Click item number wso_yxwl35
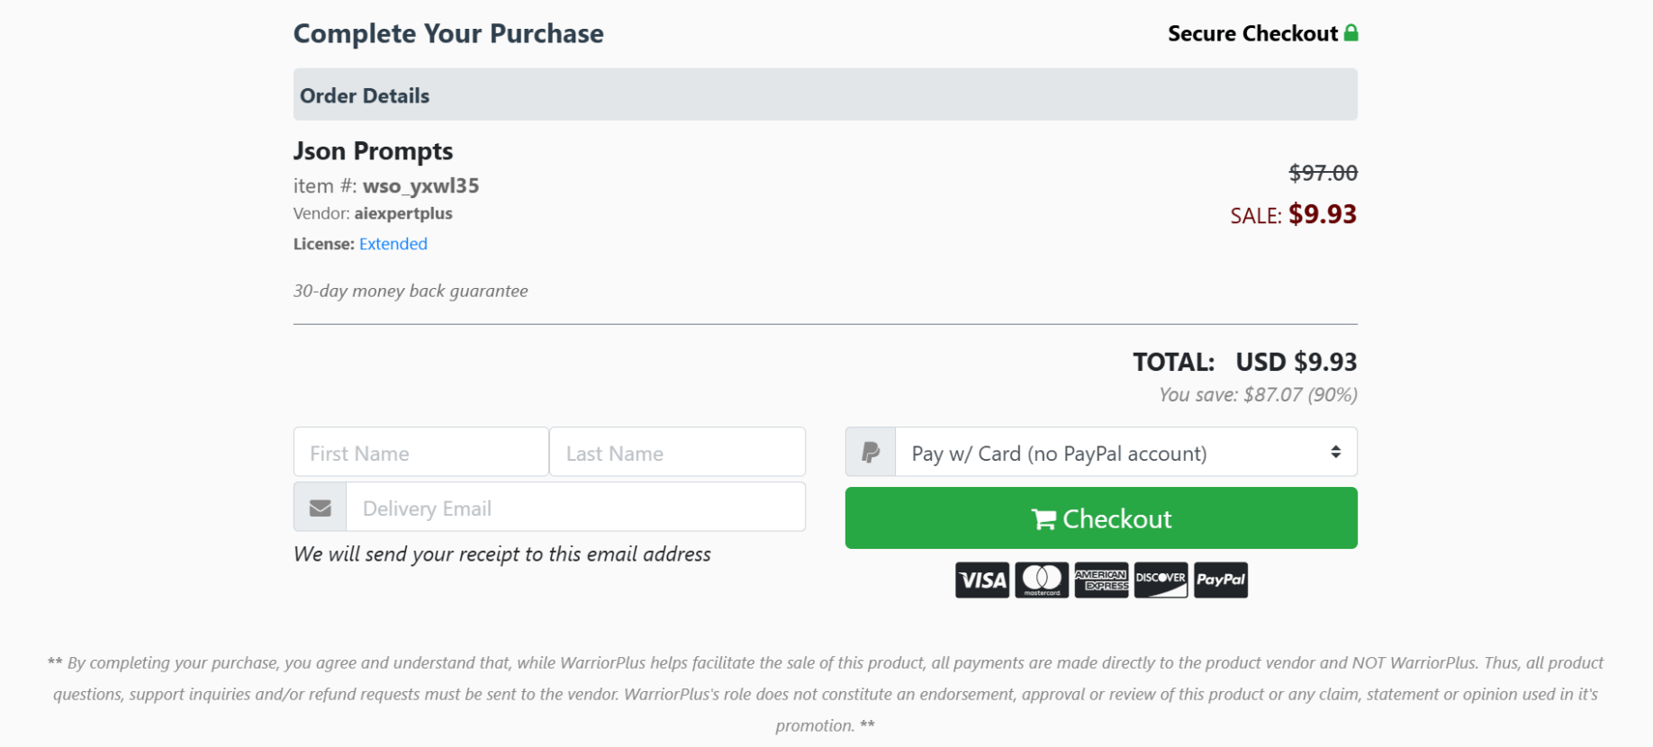1653x747 pixels. click(x=420, y=186)
